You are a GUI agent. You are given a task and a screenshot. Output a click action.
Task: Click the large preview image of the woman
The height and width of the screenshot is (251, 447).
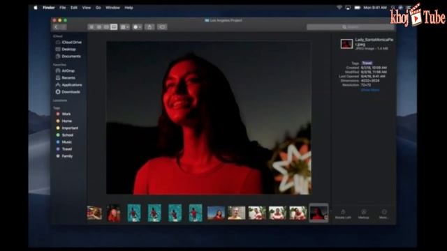pos(209,118)
